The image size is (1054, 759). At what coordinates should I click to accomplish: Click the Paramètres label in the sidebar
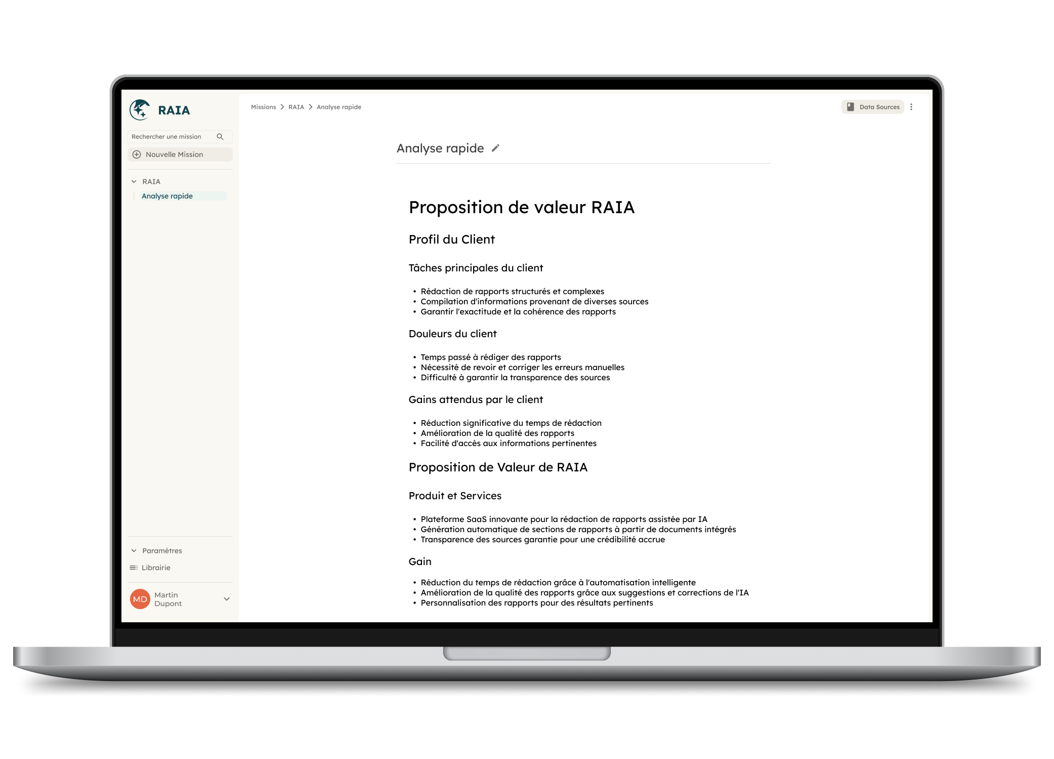(162, 550)
